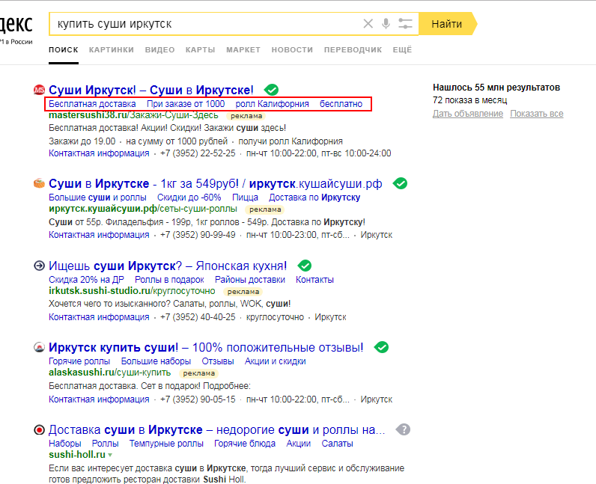This screenshot has height=484, width=596.
Task: Click the green checkmark next to Суши Иркутск title
Action: pyautogui.click(x=271, y=90)
